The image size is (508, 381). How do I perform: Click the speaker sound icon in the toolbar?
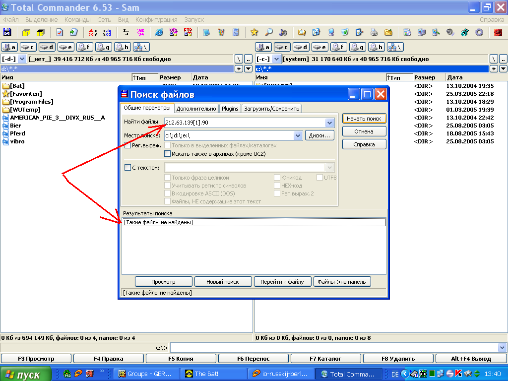tap(450, 32)
